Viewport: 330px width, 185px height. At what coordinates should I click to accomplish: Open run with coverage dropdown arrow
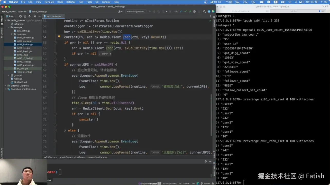(167, 12)
